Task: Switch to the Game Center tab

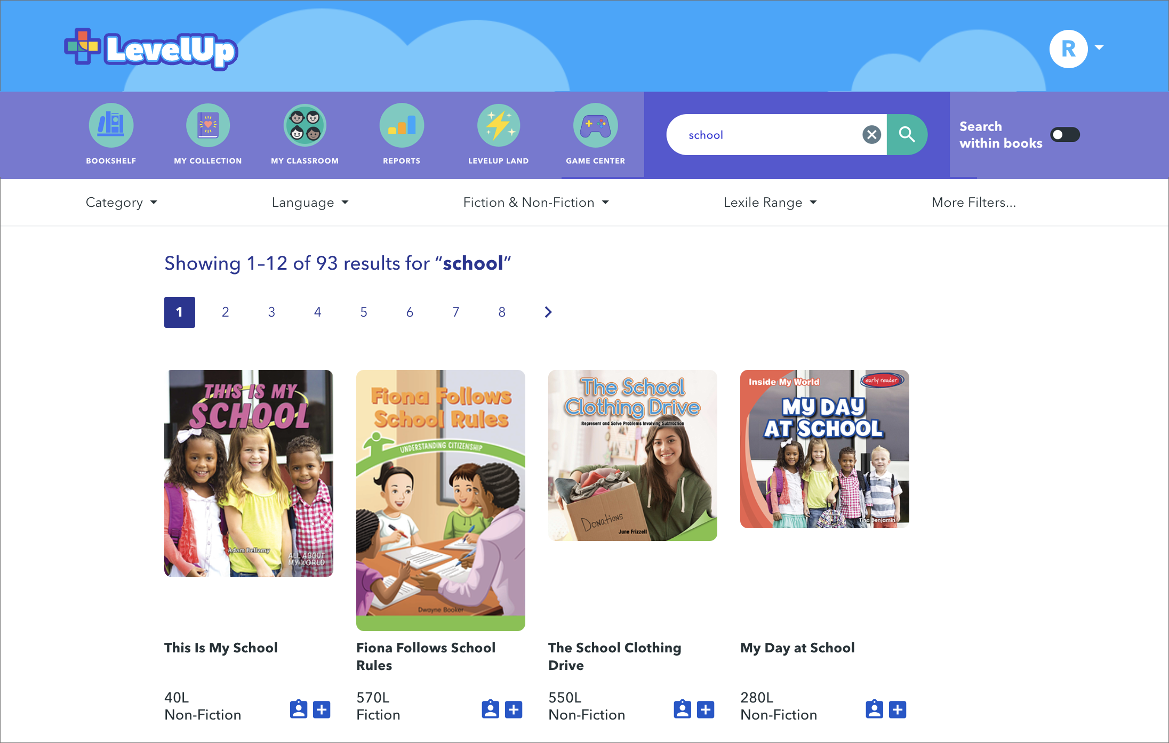Action: 595,134
